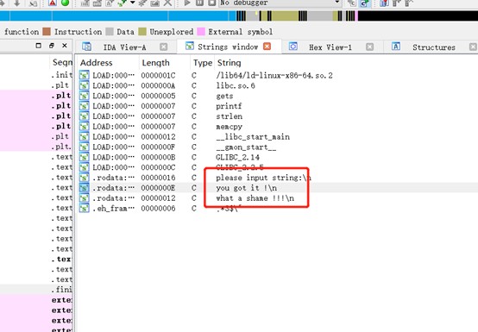Go to the Structures tab
Viewport: 478px width, 332px height.
pyautogui.click(x=434, y=47)
